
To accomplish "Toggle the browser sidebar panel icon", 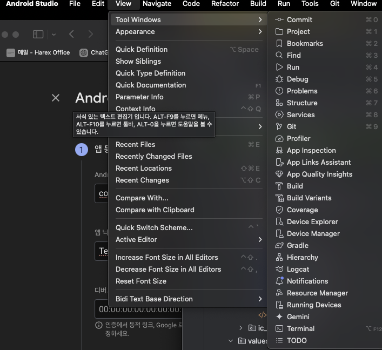I will pos(38,35).
